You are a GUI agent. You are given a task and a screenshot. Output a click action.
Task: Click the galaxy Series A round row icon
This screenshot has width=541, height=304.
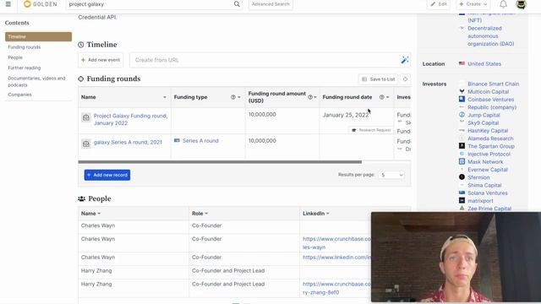click(x=86, y=144)
